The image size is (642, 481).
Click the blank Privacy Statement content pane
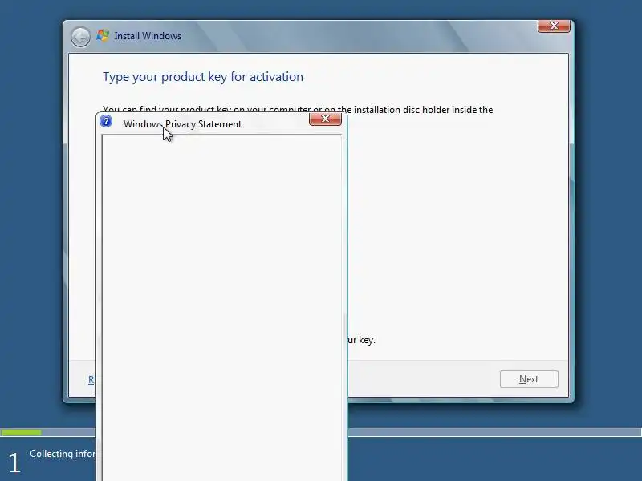221,308
